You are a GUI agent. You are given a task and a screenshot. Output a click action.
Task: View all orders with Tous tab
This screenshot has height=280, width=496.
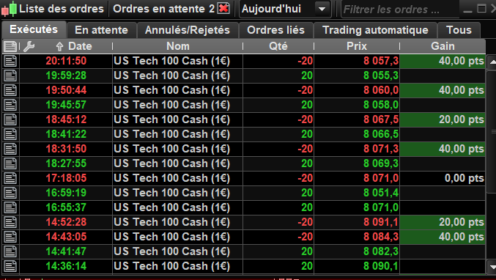click(459, 30)
